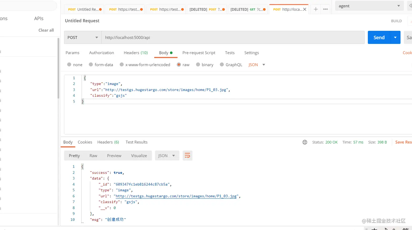
Task: Expand the POST method dropdown
Action: point(83,38)
